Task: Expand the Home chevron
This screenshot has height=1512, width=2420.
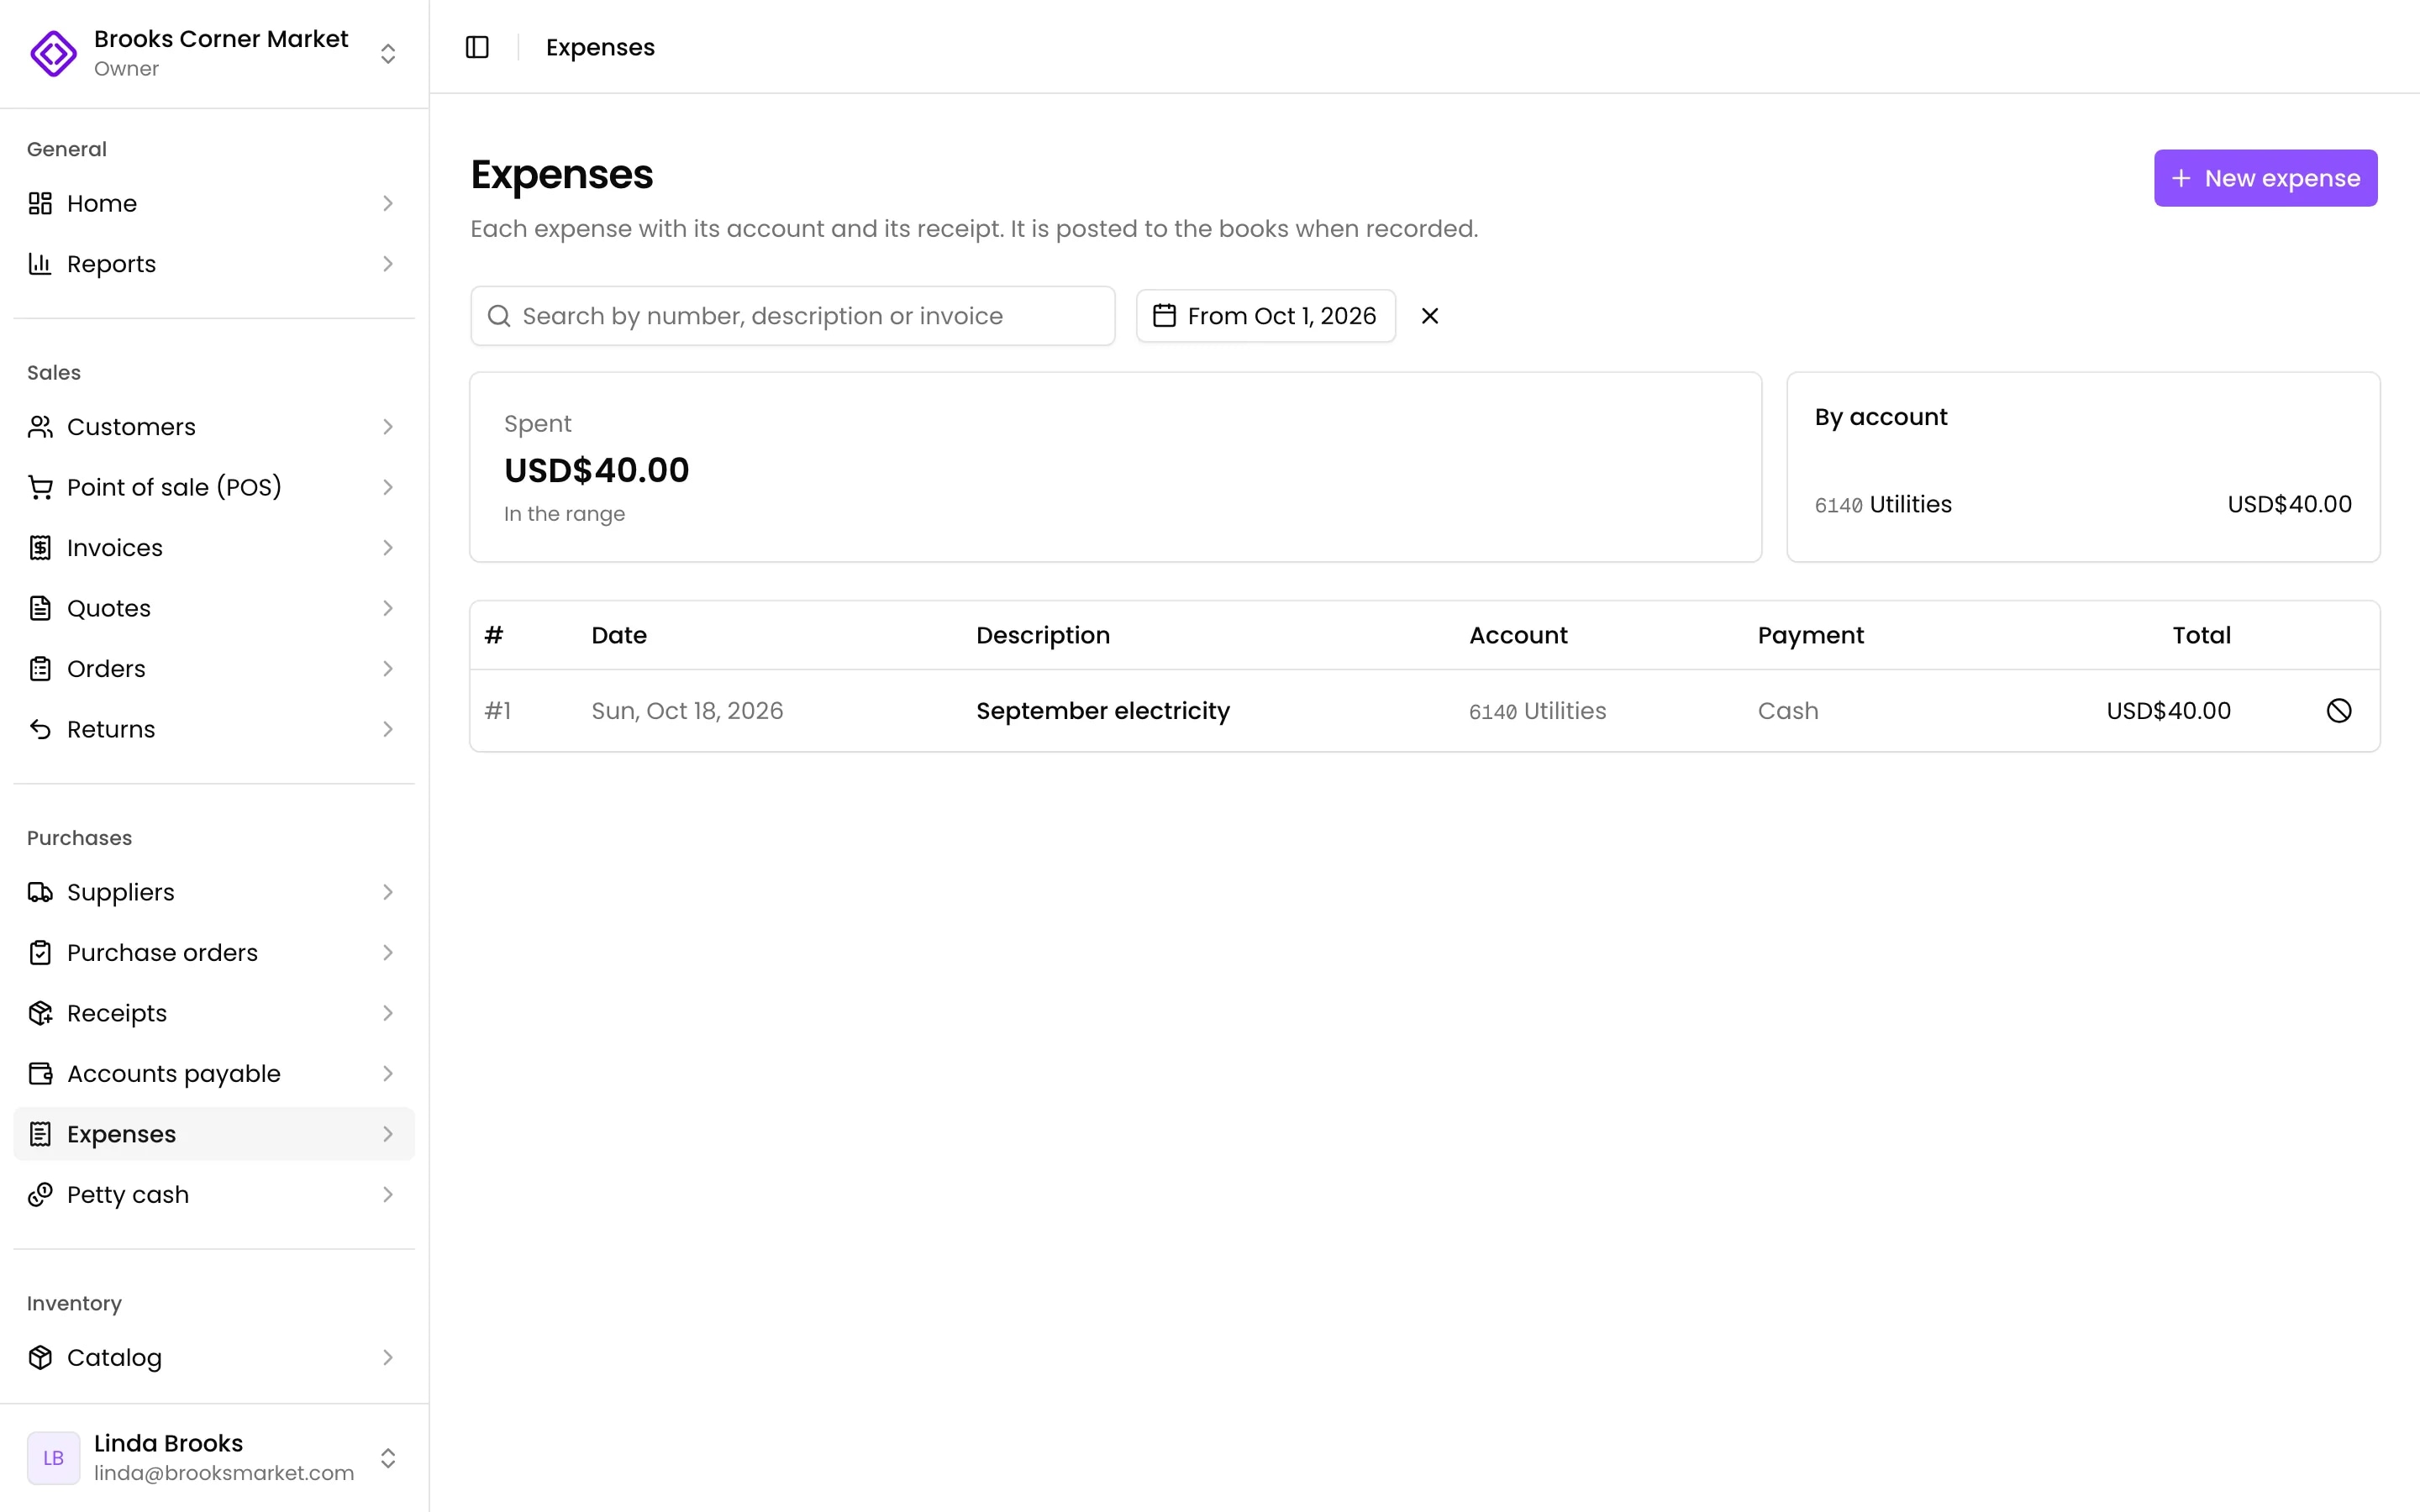Action: (x=388, y=204)
